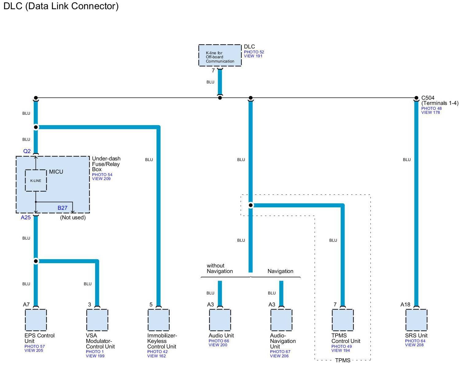
Task: Click VIEW 200 under Audio Unit
Action: point(218,345)
